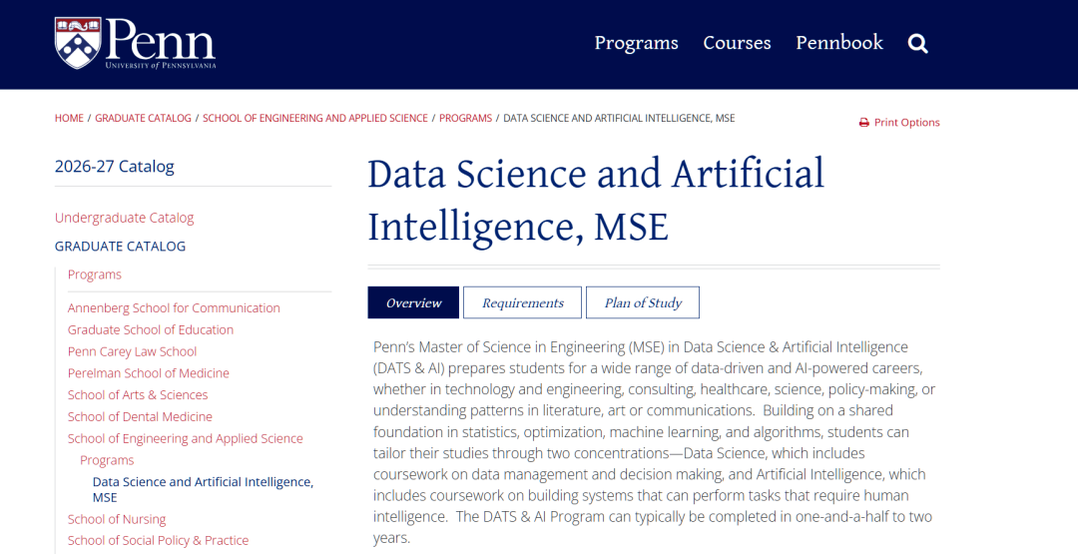The width and height of the screenshot is (1078, 554).
Task: Select Penn Carey Law School in sidebar
Action: pyautogui.click(x=132, y=351)
